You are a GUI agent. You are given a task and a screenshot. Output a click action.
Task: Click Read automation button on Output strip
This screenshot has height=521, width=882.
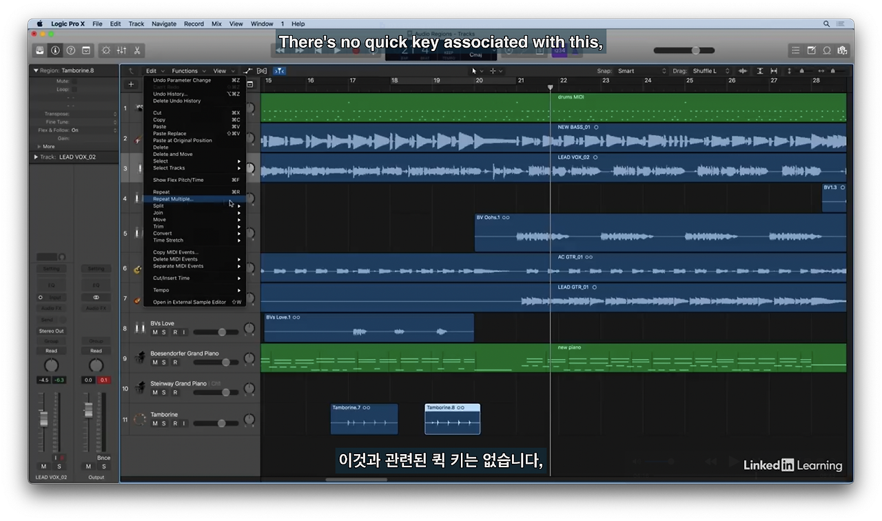pyautogui.click(x=96, y=351)
